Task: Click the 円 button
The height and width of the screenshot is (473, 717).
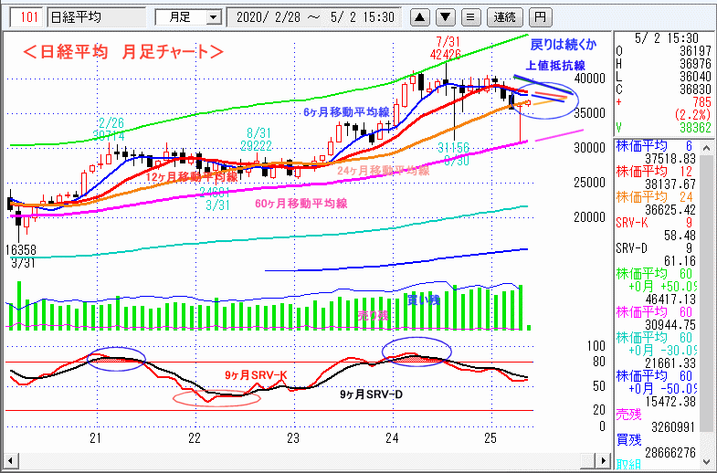Action: tap(540, 17)
